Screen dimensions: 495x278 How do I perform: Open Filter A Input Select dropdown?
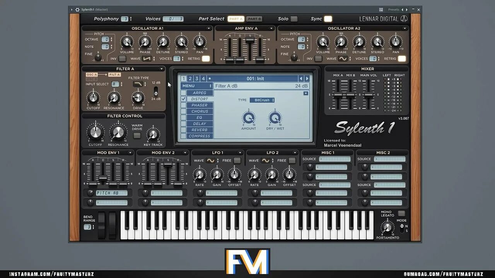116,84
